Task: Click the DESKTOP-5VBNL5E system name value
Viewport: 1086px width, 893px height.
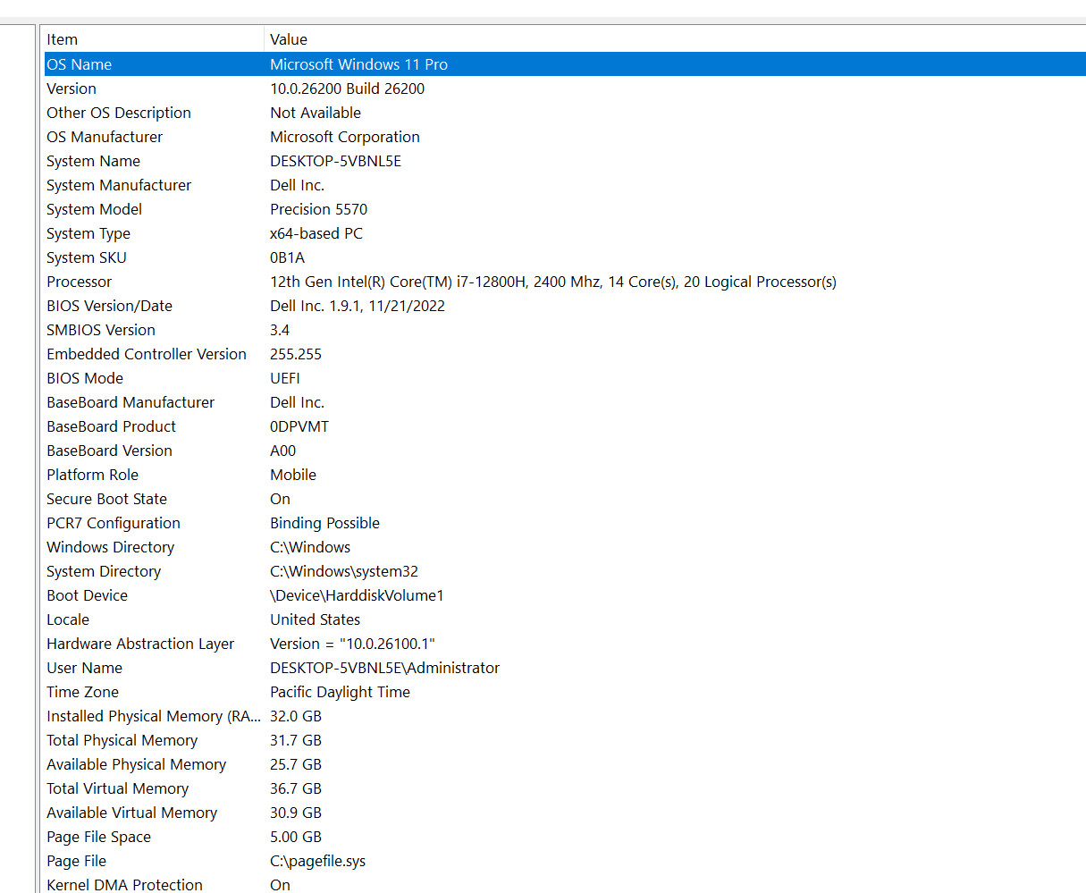Action: pos(336,161)
